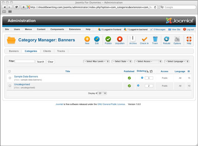
Task: Click the Archive toolbar icon
Action: pos(133,39)
